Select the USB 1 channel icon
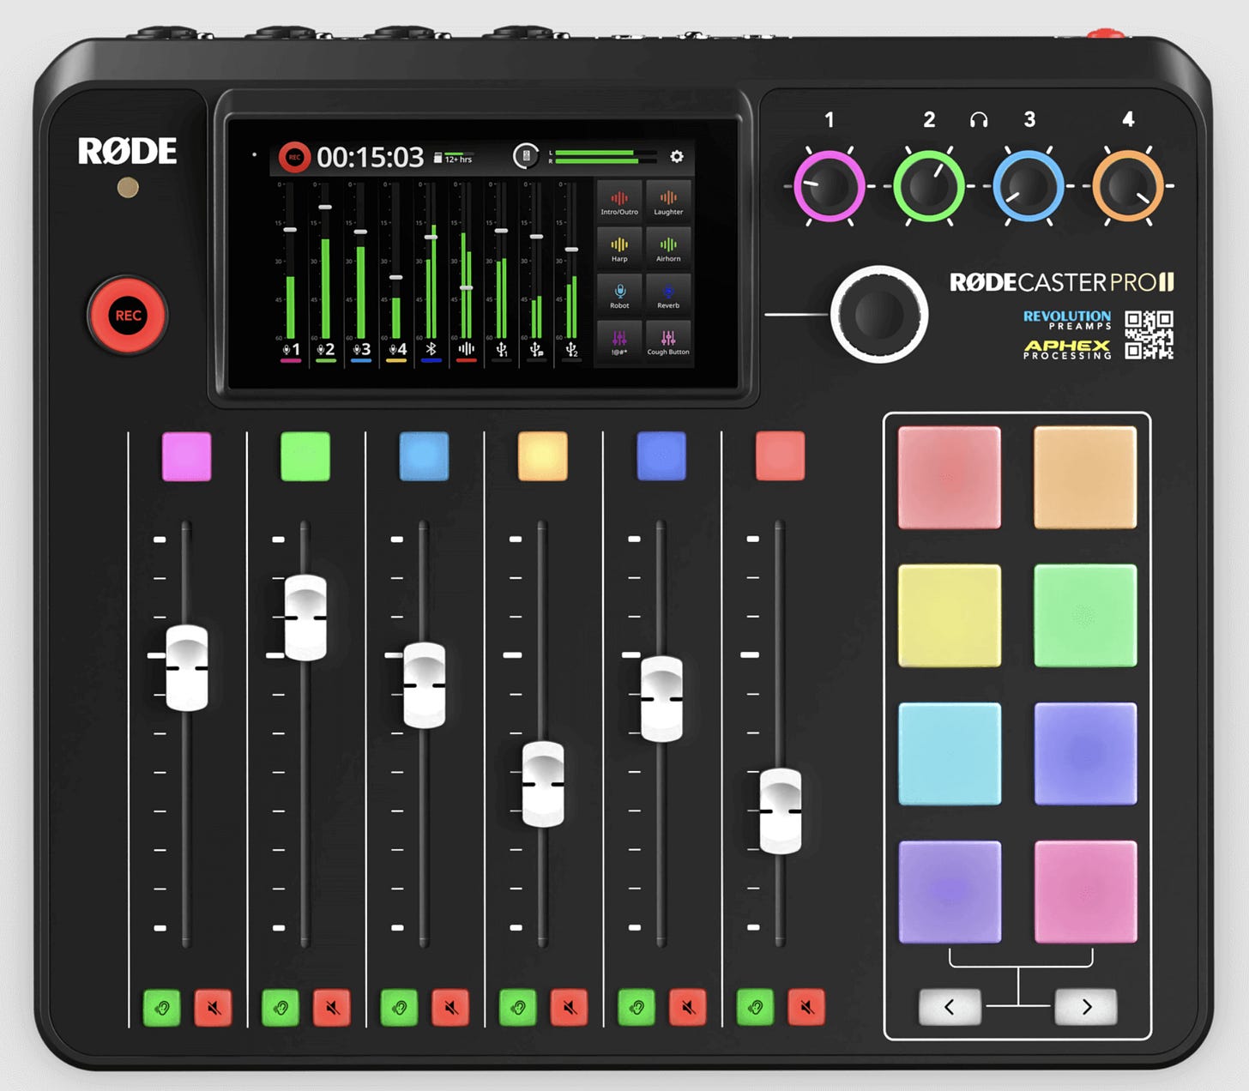Image resolution: width=1249 pixels, height=1091 pixels. [502, 349]
